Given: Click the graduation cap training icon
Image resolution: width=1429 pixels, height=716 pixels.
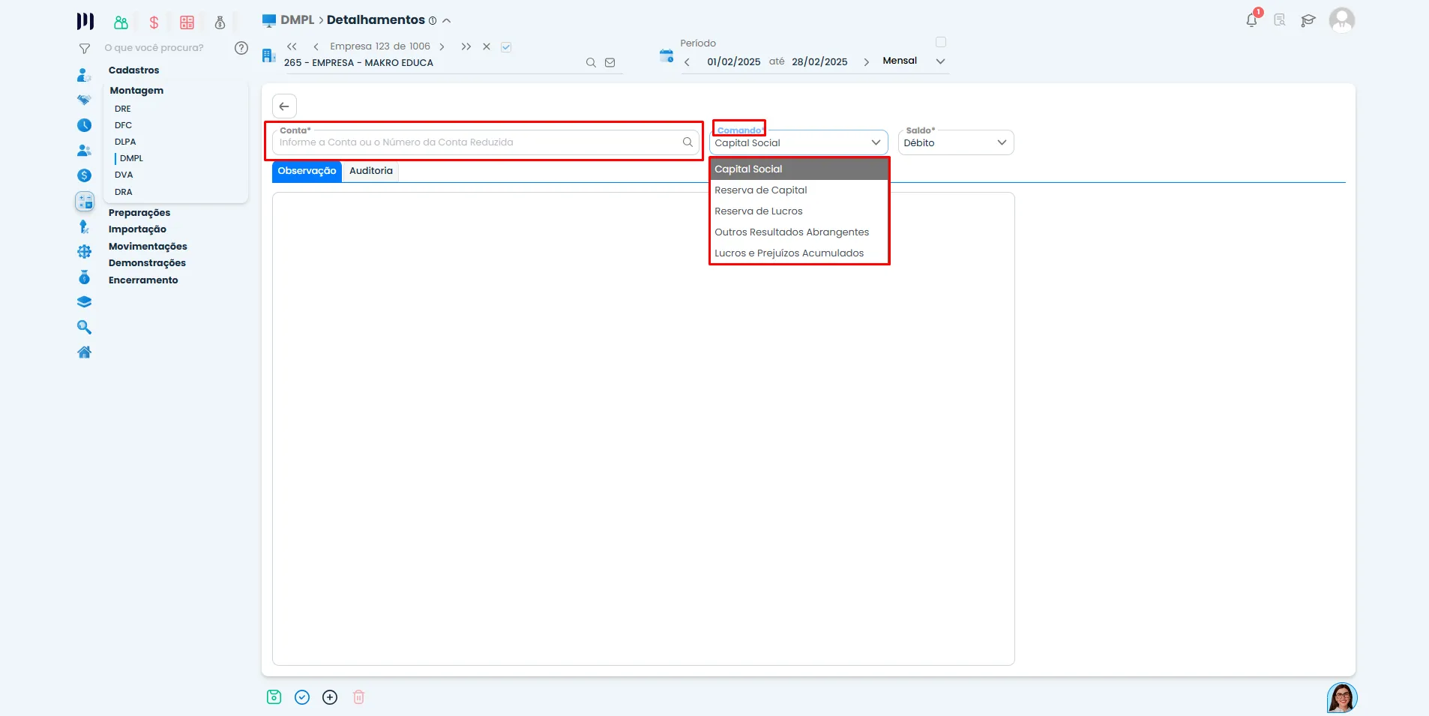Looking at the screenshot, I should coord(1308,20).
